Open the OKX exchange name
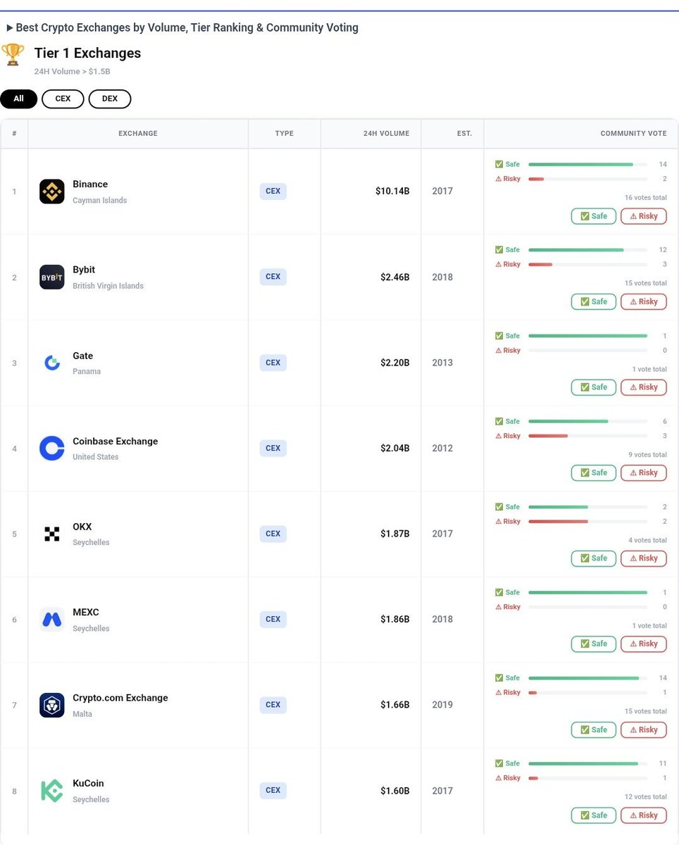The height and width of the screenshot is (845, 679). [x=82, y=527]
